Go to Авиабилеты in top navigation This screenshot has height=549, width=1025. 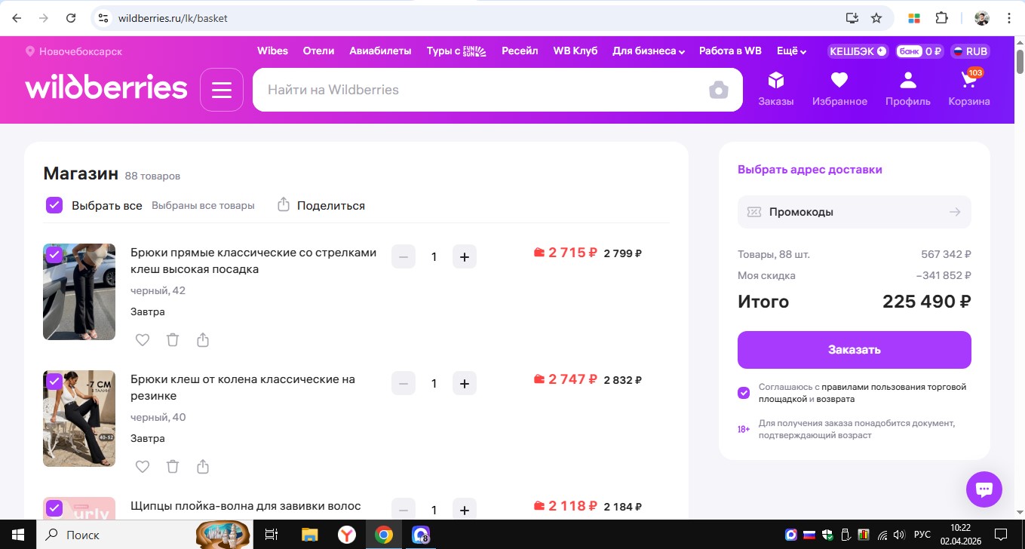coord(380,51)
